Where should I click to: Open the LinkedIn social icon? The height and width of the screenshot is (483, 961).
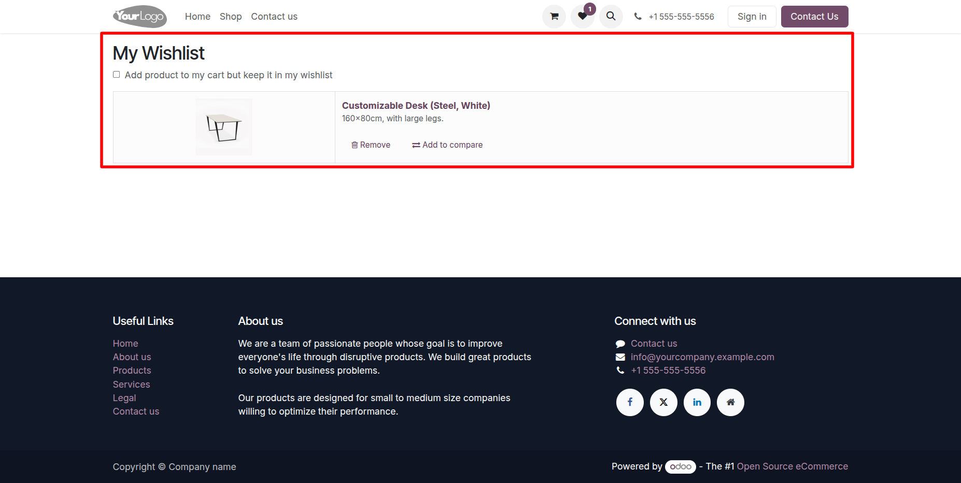[x=697, y=402]
